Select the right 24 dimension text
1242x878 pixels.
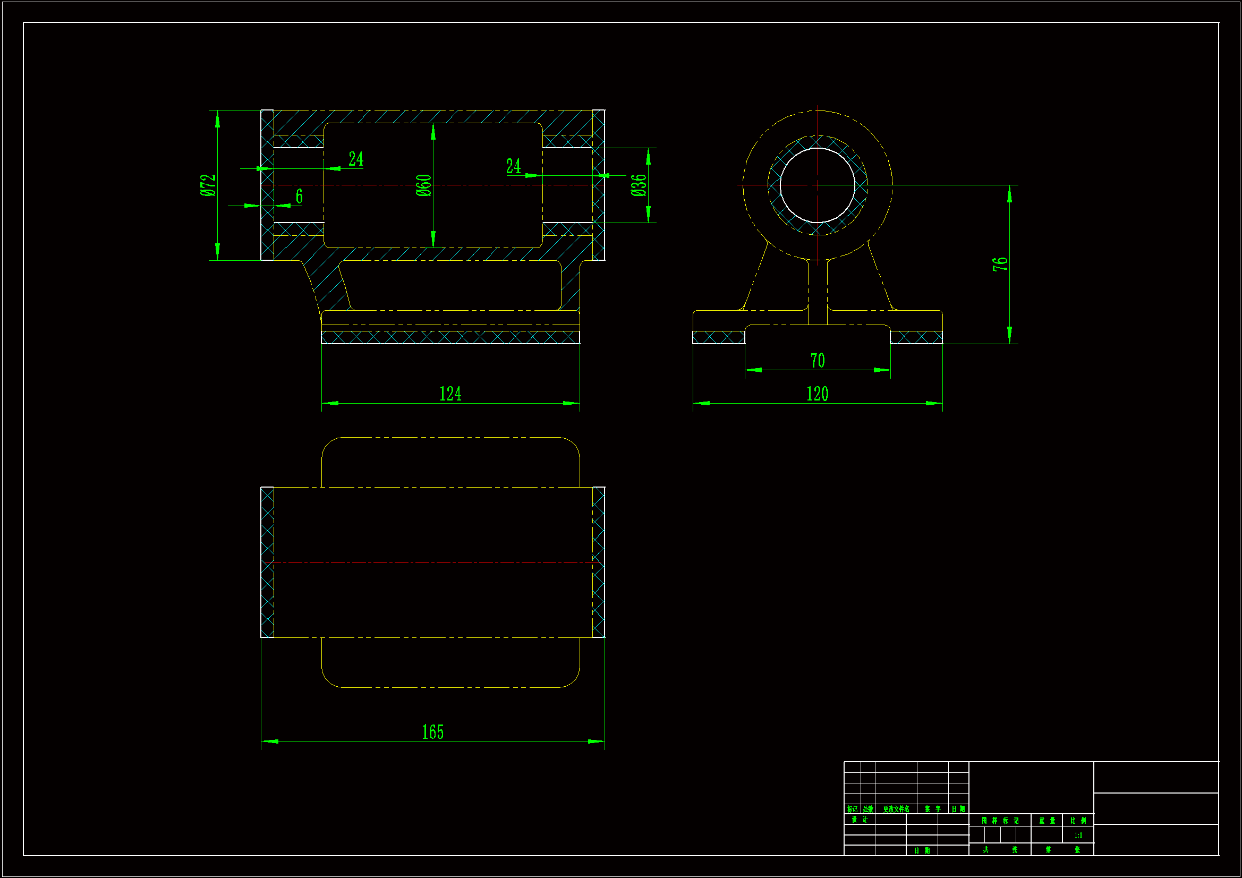513,166
